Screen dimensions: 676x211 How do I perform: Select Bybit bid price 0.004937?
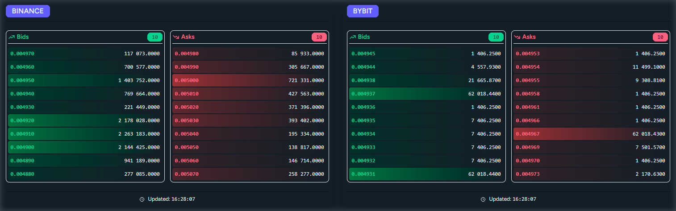coord(363,94)
